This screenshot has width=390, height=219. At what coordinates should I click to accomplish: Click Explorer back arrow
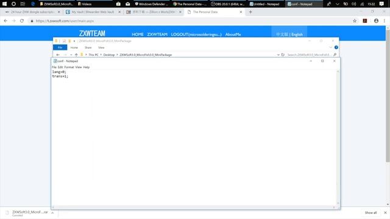[x=58, y=55]
